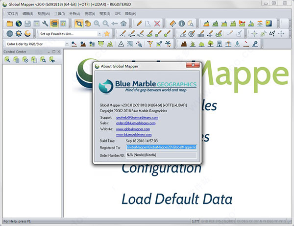
Task: Toggle the Control Center layers icon
Action: point(54,24)
